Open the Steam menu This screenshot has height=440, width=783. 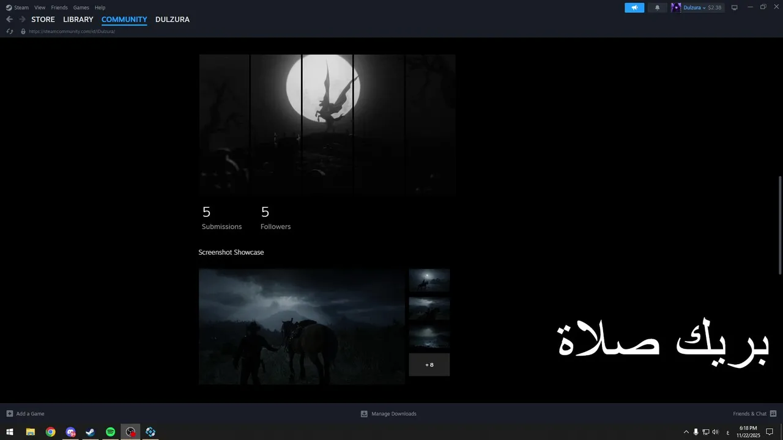(x=21, y=7)
